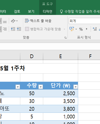Select the cell with quantity 30
The height and width of the screenshot is (124, 100).
coord(32,101)
